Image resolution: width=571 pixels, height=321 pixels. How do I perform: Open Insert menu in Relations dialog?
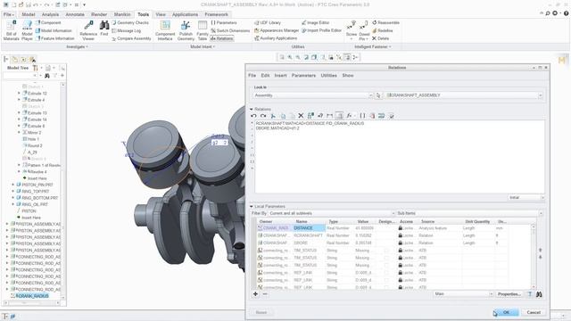(x=280, y=75)
